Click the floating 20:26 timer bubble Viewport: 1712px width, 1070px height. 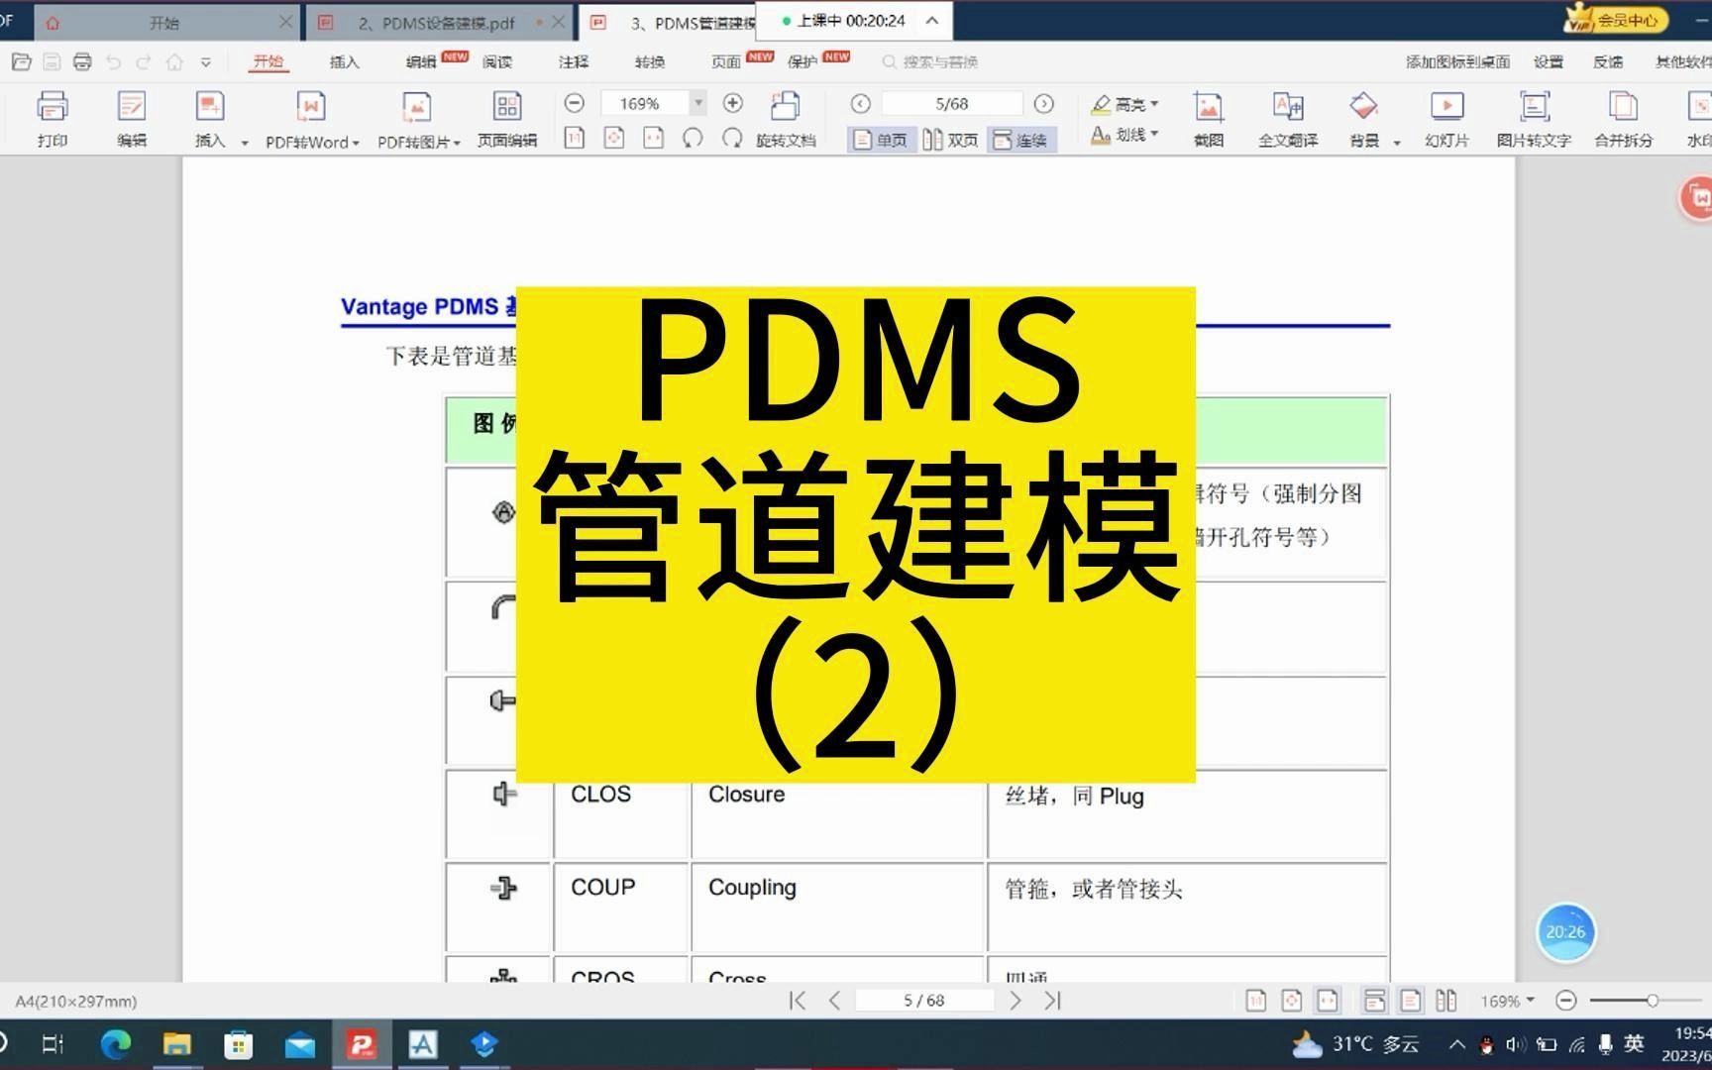click(x=1565, y=932)
